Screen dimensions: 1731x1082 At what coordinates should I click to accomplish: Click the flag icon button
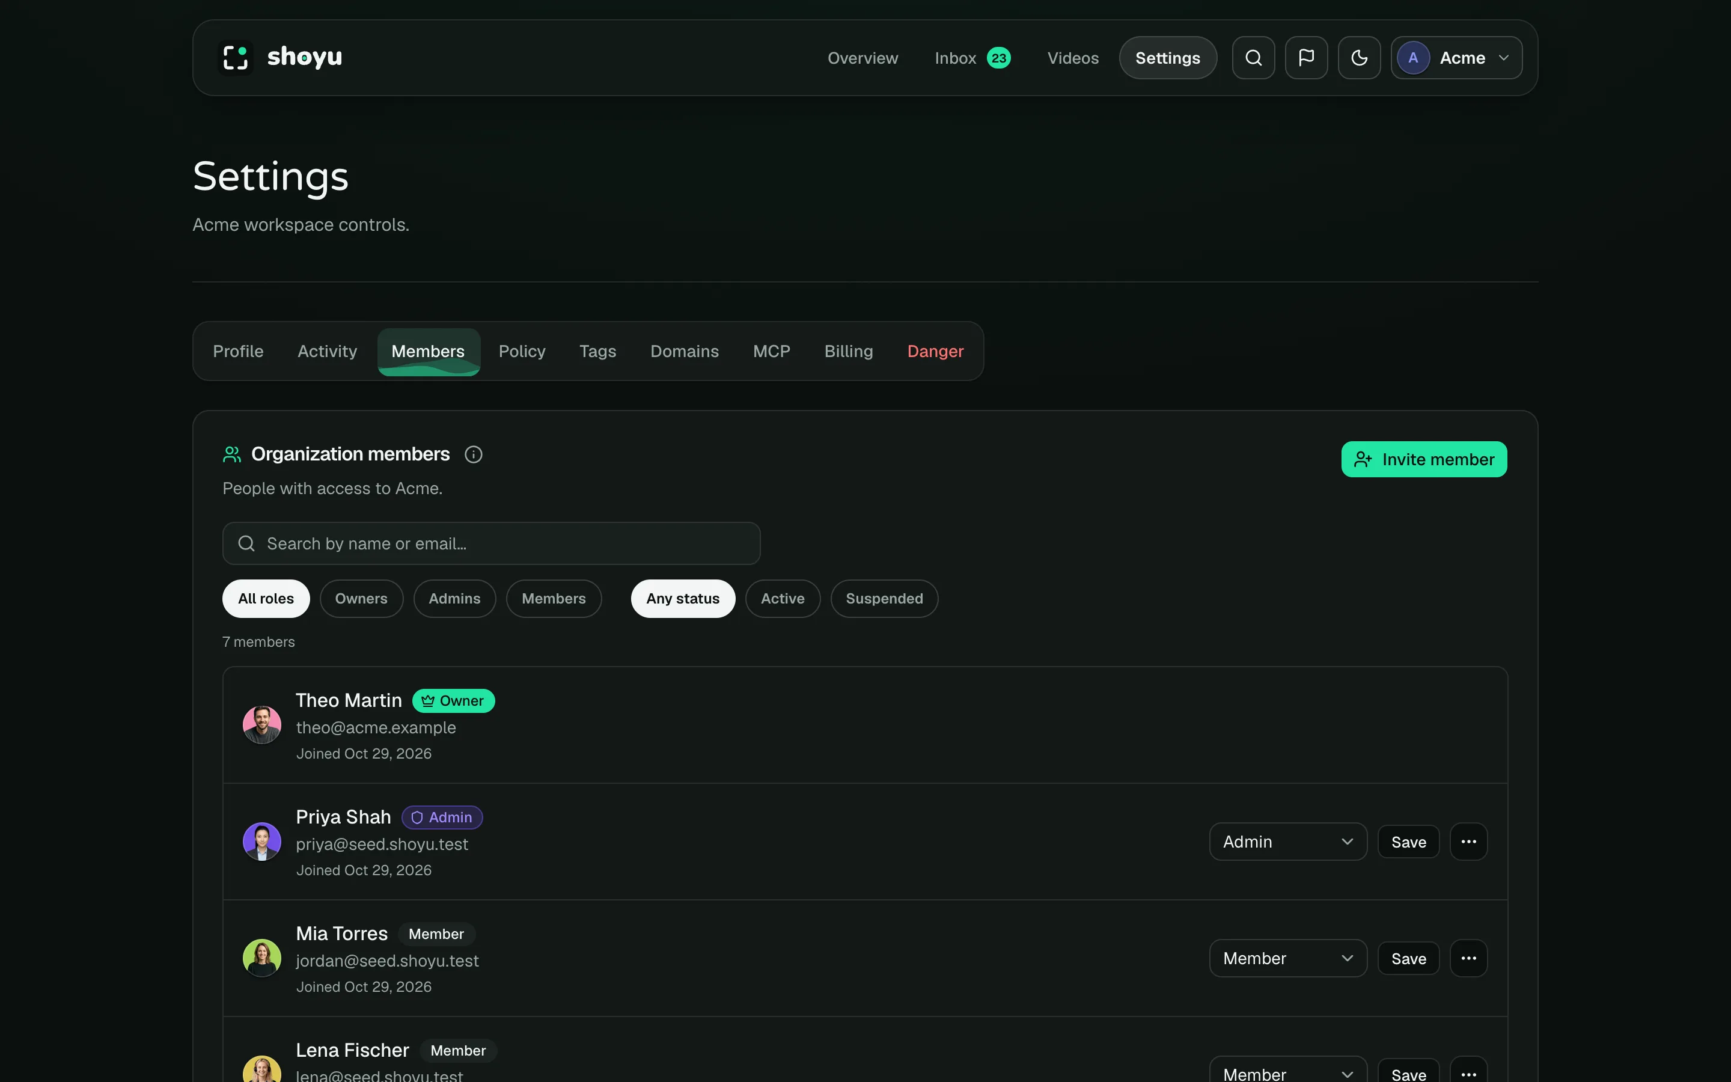[x=1306, y=58]
